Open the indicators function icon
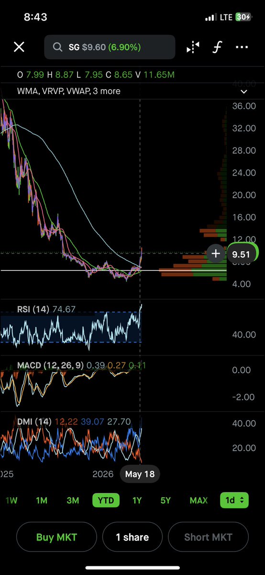The width and height of the screenshot is (265, 575). pos(218,47)
